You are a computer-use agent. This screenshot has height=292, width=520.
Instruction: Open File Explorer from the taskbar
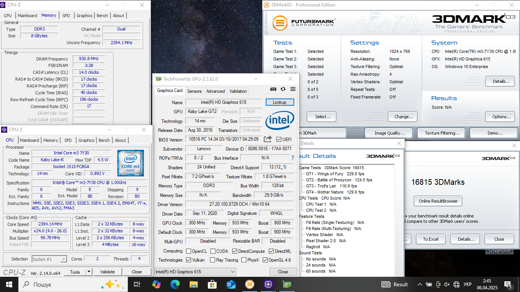[193, 284]
